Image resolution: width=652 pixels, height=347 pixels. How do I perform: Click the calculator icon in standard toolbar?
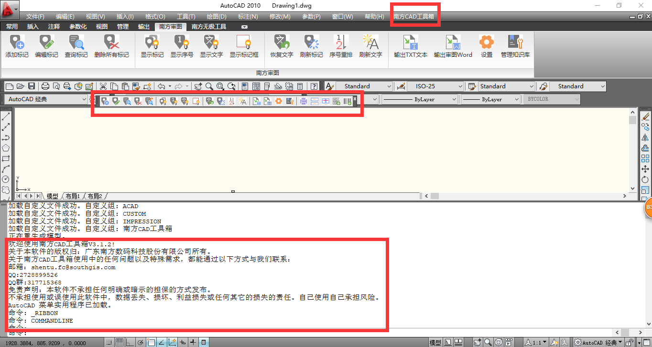(300, 86)
